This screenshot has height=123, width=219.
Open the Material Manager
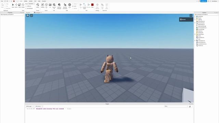59,6
